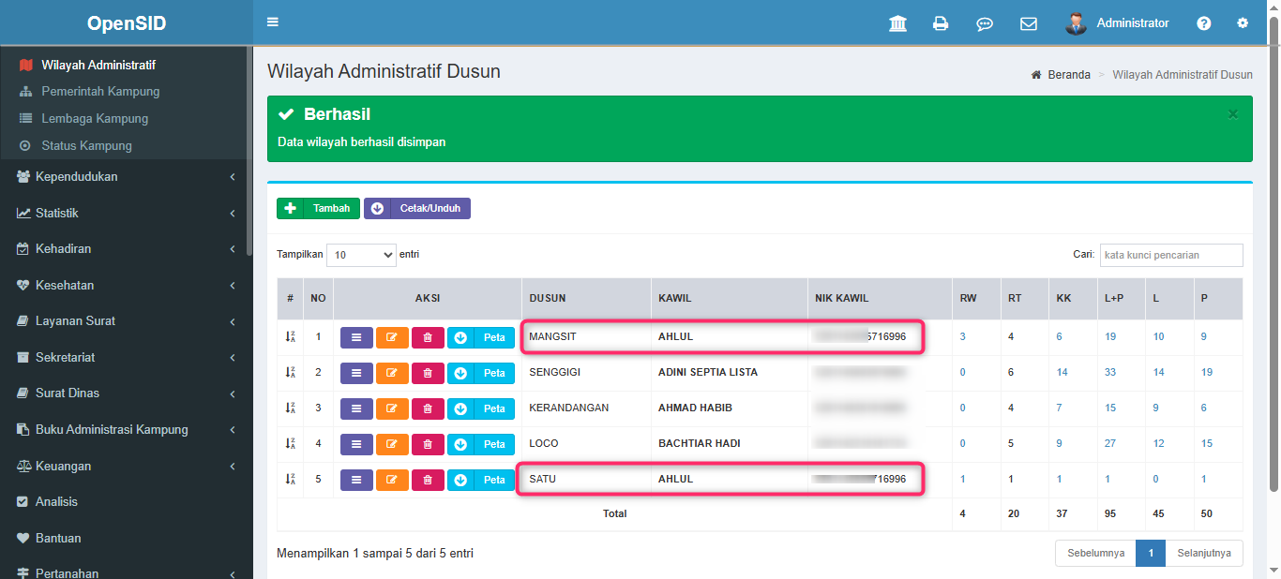
Task: Toggle the sidebar hamburger menu
Action: [x=273, y=22]
